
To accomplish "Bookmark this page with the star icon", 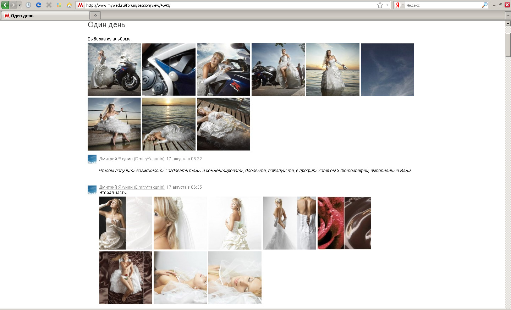I will 380,5.
